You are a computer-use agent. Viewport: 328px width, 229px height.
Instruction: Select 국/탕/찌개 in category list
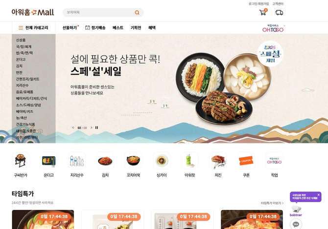[23, 46]
